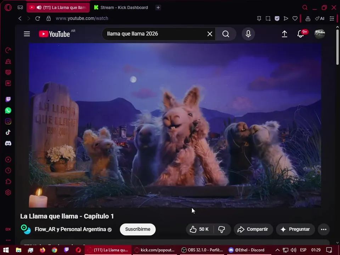Image resolution: width=340 pixels, height=255 pixels.
Task: Open YouTube notifications bell
Action: click(x=301, y=34)
